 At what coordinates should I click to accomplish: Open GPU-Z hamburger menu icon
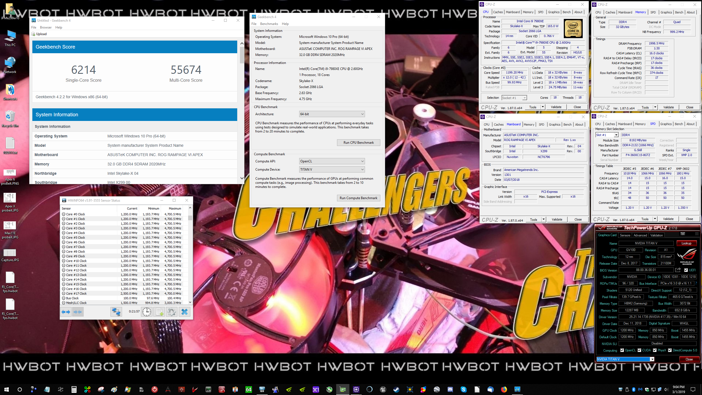coord(697,234)
